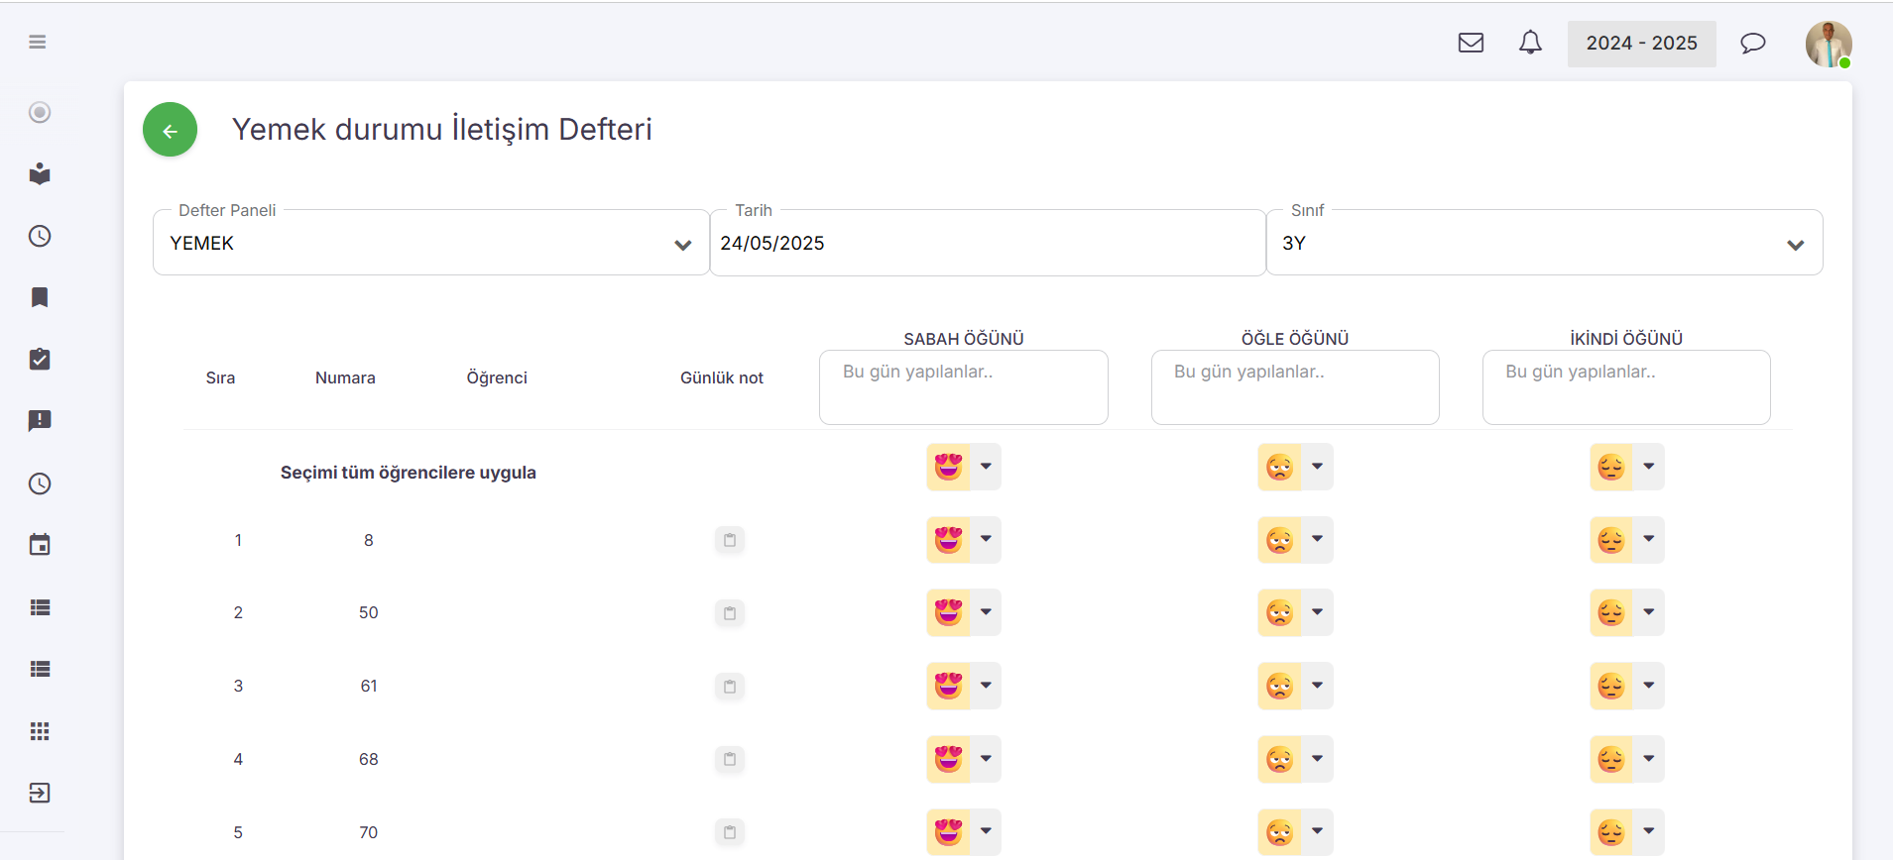Click the Tarih date field
This screenshot has width=1893, height=860.
coord(987,244)
